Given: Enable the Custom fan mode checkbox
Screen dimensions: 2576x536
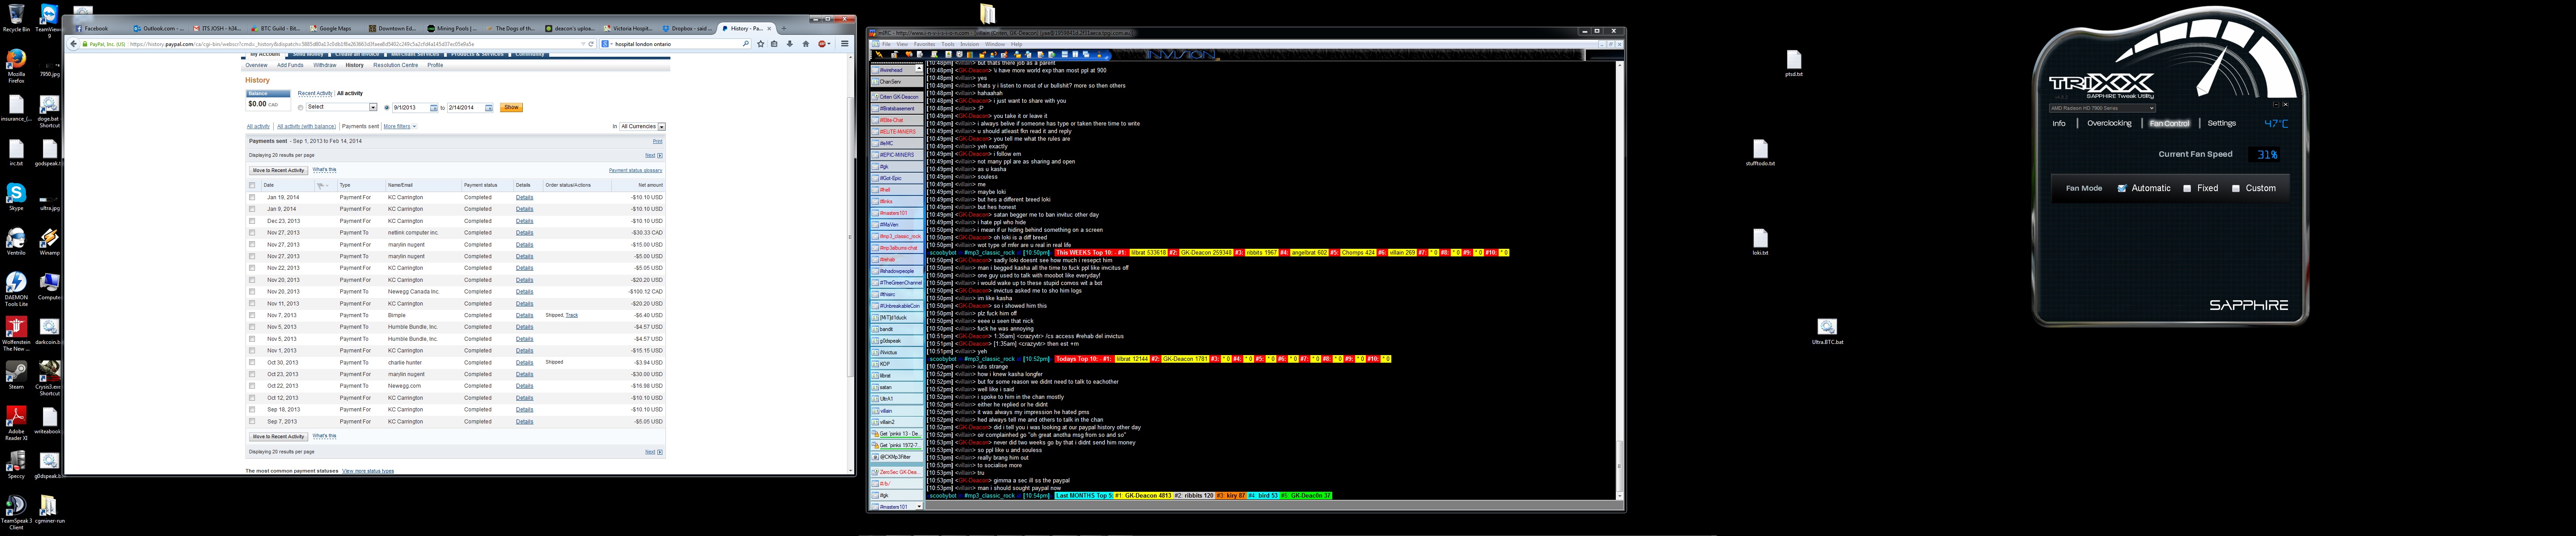Looking at the screenshot, I should (2236, 188).
